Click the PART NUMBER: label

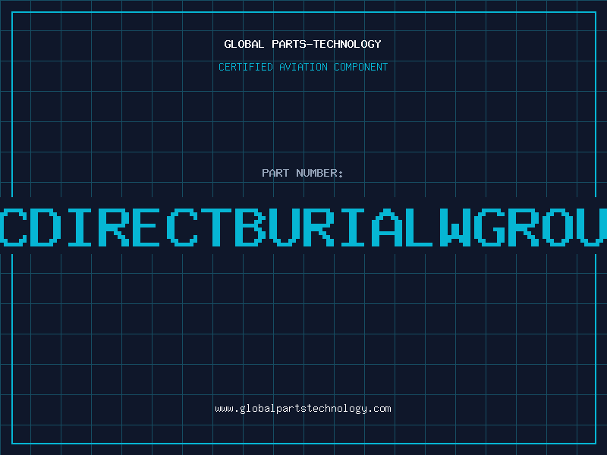(303, 173)
